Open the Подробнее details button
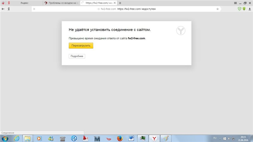 coord(77,56)
